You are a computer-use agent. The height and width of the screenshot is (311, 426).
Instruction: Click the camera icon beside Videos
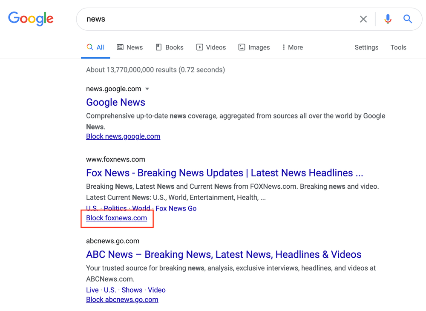pos(199,47)
